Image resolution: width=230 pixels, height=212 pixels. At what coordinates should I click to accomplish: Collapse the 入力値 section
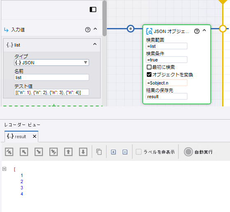pyautogui.click(x=95, y=29)
